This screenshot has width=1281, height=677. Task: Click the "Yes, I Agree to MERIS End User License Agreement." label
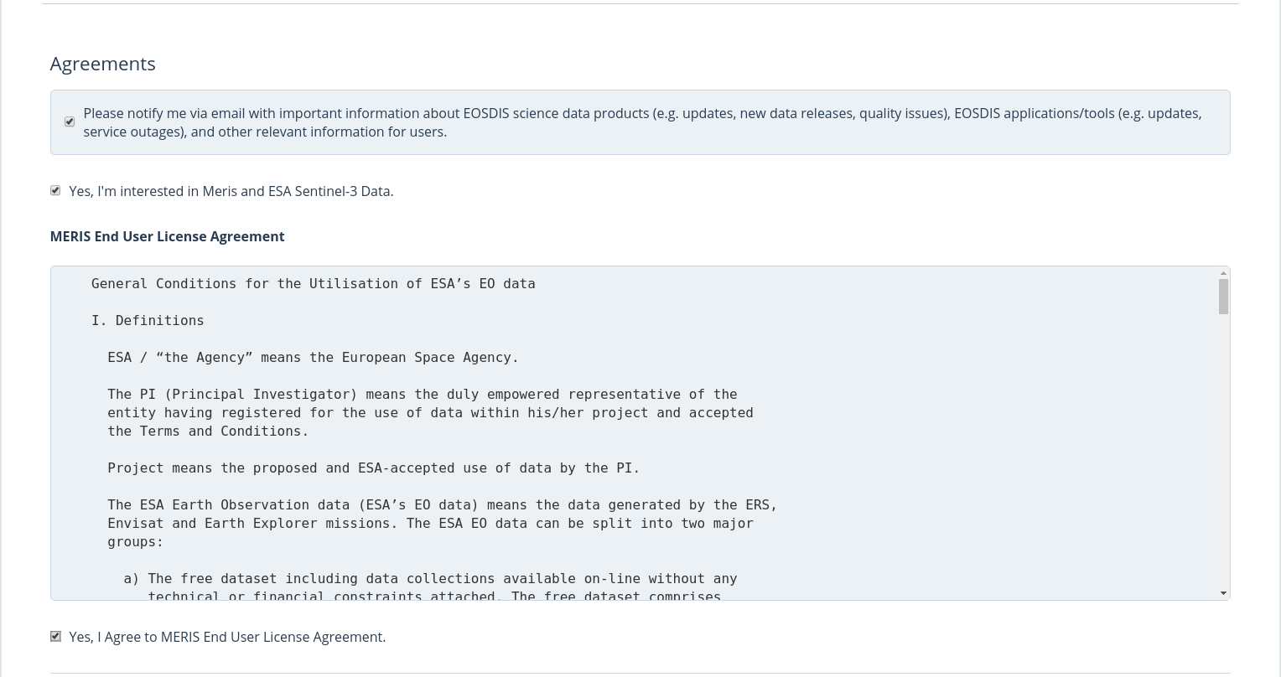coord(227,637)
